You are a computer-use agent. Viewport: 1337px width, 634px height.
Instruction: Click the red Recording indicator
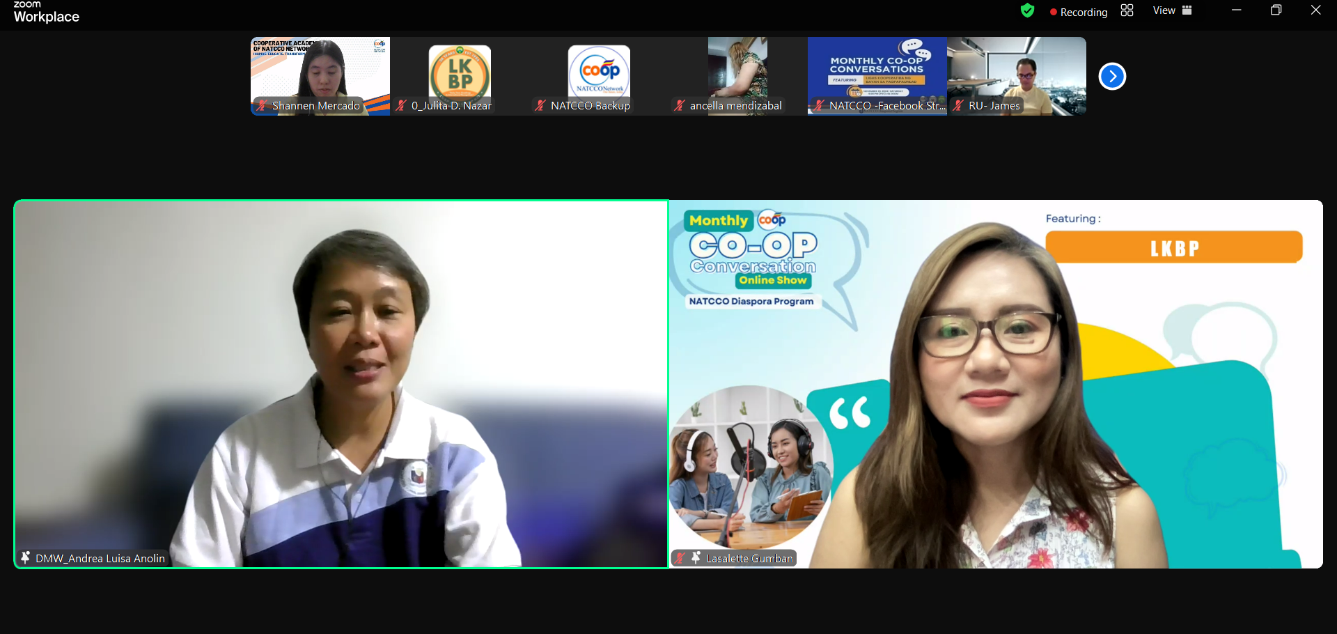coord(1079,12)
